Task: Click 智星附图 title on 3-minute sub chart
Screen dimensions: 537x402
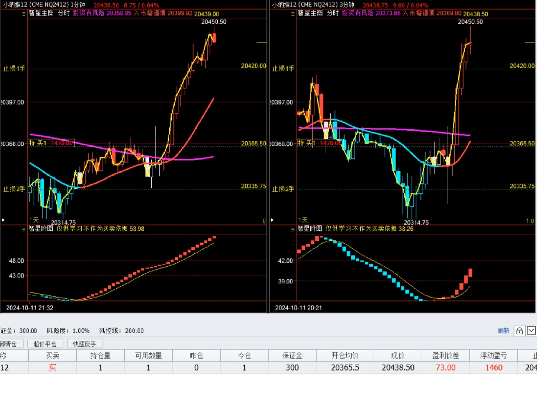Action: (x=310, y=228)
